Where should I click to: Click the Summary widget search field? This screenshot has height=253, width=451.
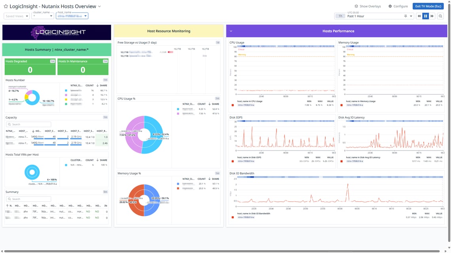[x=28, y=199]
